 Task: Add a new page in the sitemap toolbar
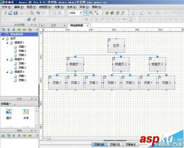pos(3,29)
